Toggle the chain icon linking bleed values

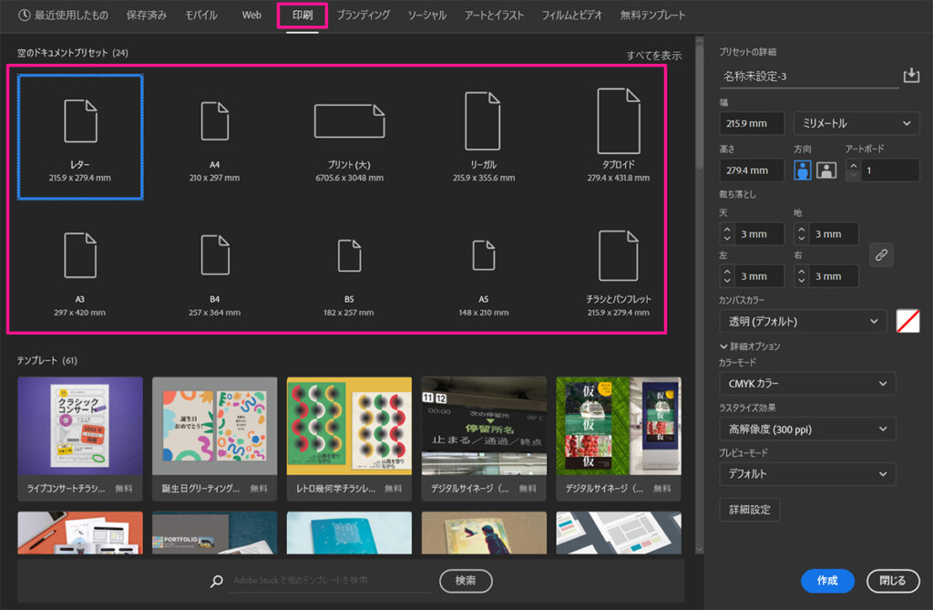(881, 255)
